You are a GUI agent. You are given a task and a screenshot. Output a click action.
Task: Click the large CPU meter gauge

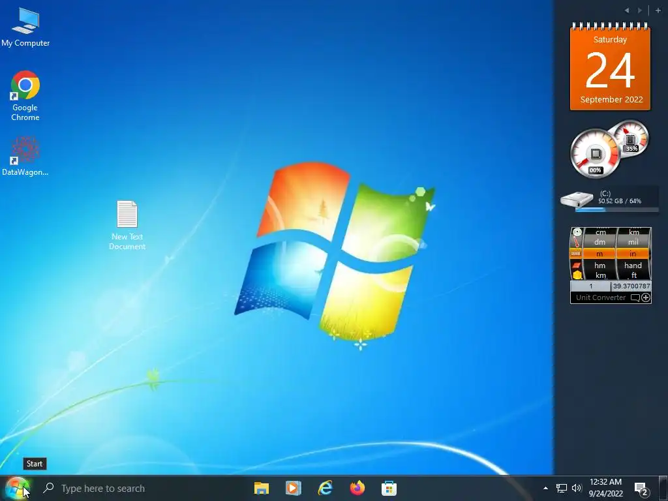pyautogui.click(x=596, y=153)
